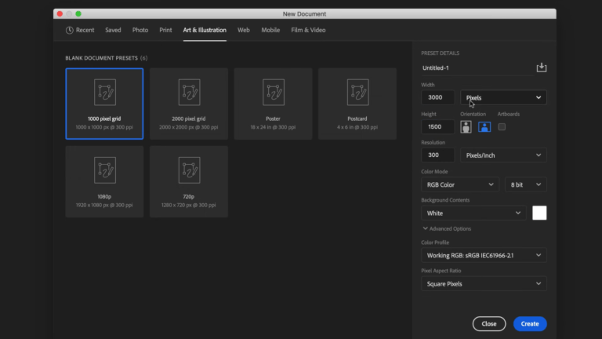Screen dimensions: 602x339
Task: Click the Create button
Action: pos(530,323)
